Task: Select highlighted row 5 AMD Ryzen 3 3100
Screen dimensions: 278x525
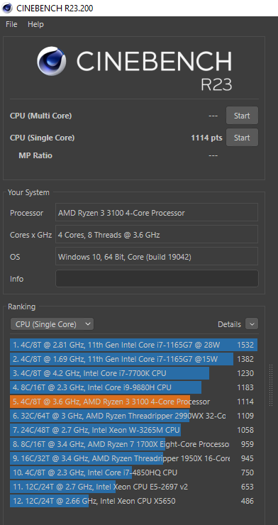Action: 133,402
